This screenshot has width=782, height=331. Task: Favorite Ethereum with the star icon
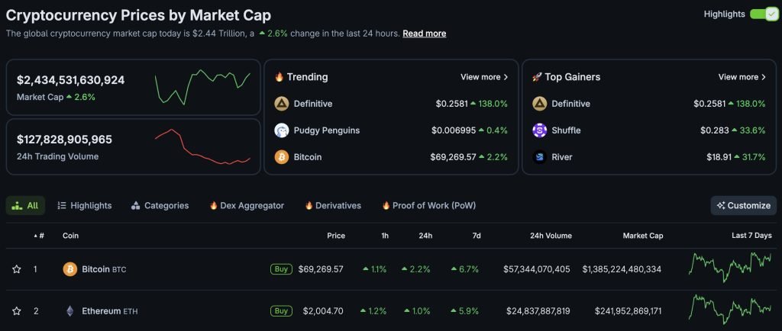tap(16, 311)
